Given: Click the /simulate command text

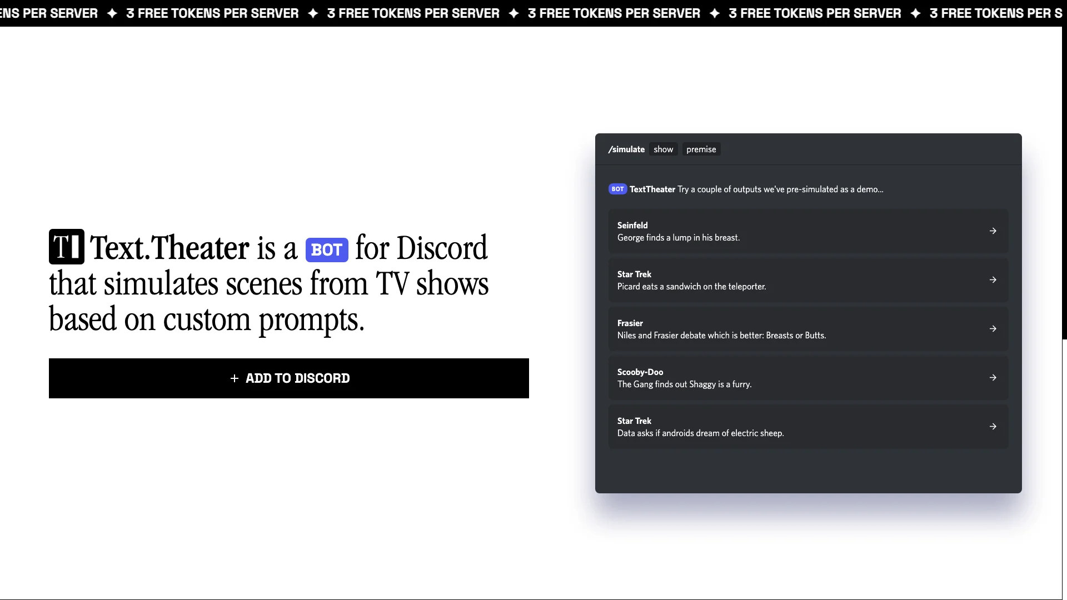Looking at the screenshot, I should (626, 149).
